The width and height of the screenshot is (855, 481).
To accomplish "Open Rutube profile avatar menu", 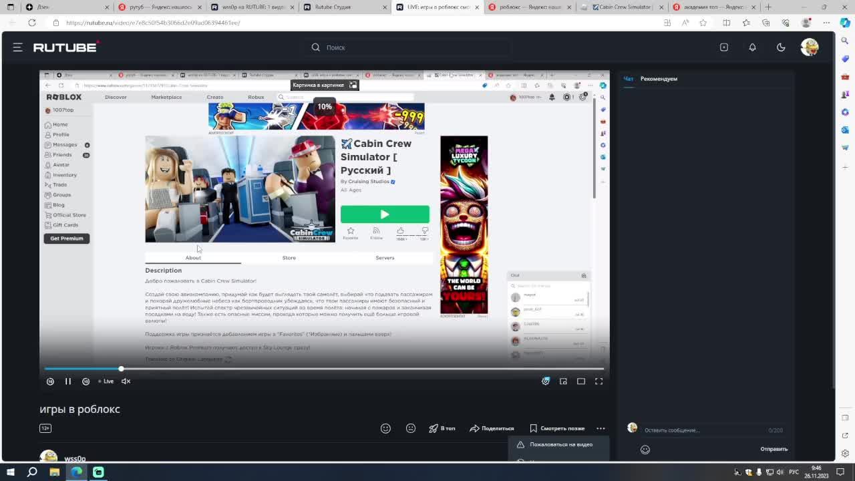I will [810, 47].
